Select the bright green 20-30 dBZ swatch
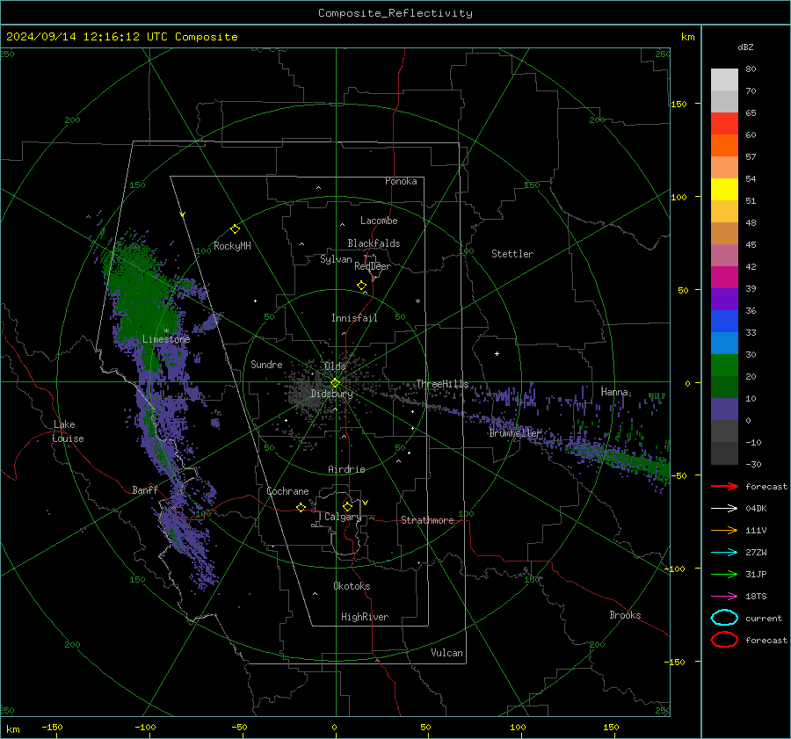The image size is (791, 739). [724, 366]
